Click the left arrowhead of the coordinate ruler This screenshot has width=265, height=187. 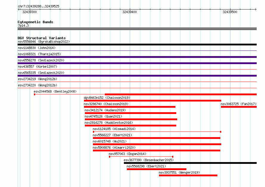18,9
